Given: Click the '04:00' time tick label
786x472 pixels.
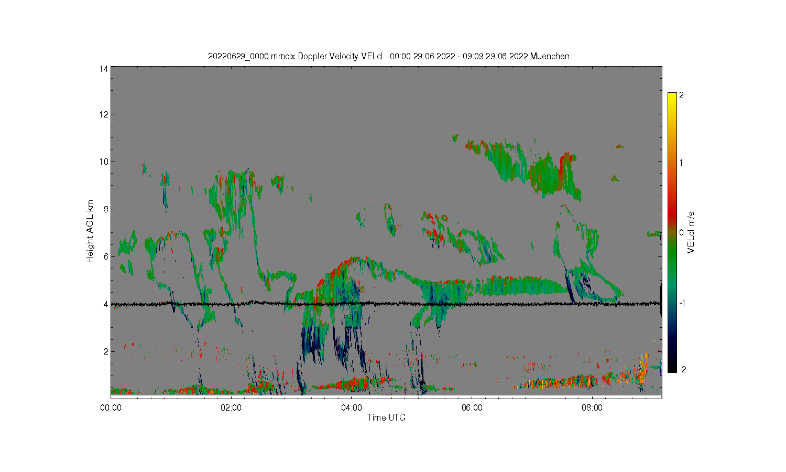Looking at the screenshot, I should [x=351, y=407].
